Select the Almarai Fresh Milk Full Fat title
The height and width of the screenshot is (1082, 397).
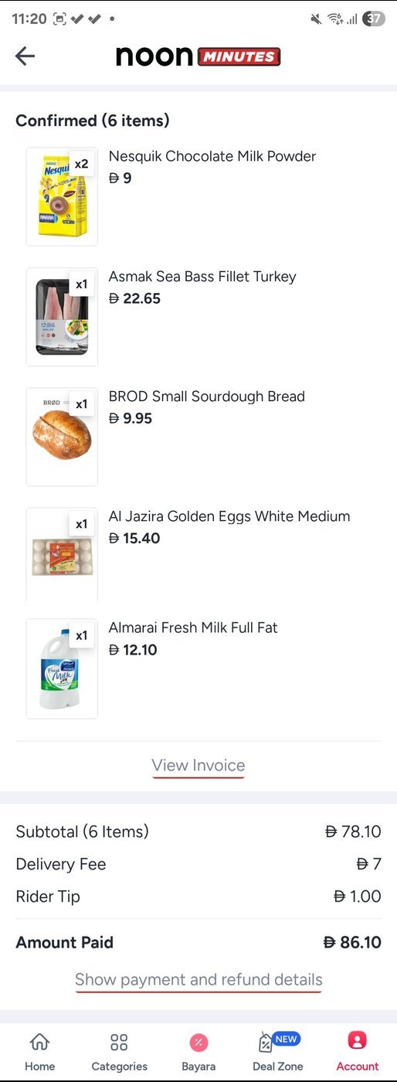pos(193,628)
